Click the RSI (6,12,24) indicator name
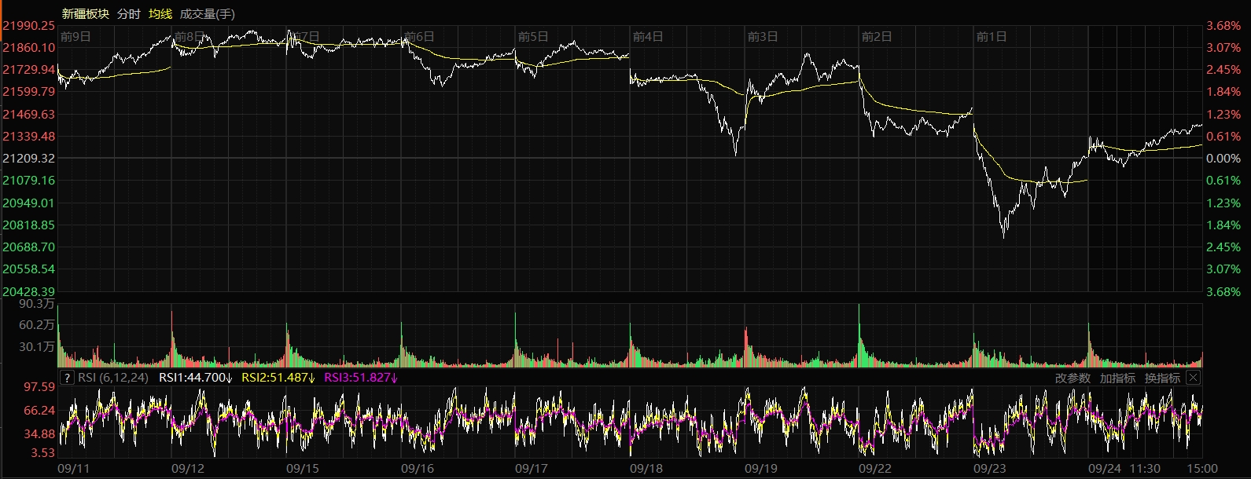This screenshot has height=479, width=1251. tap(113, 378)
